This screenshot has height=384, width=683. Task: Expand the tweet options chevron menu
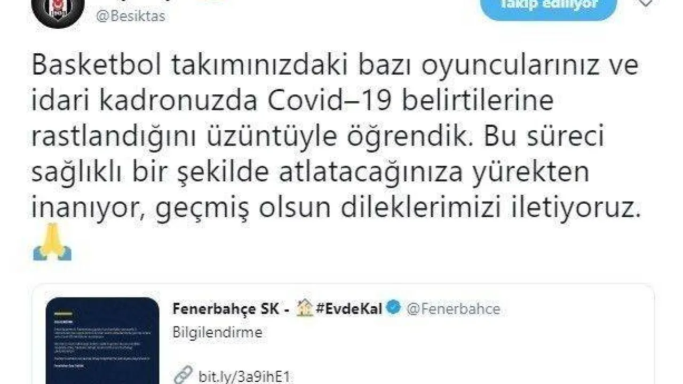coord(645,3)
